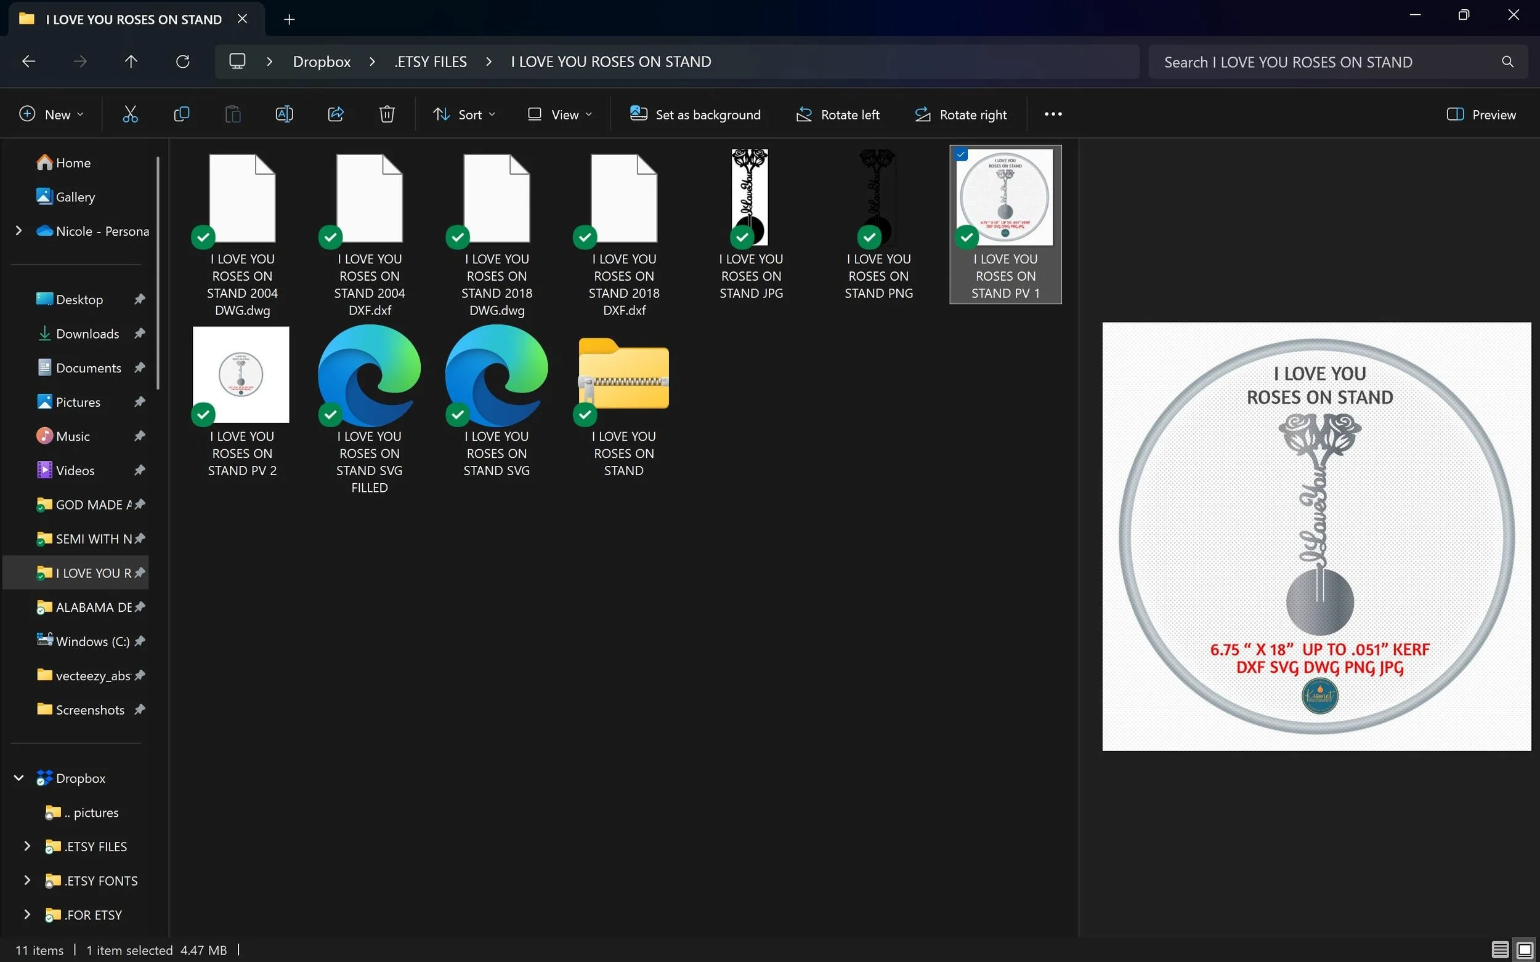Select the PV 2 image thumbnail
The width and height of the screenshot is (1540, 962).
tap(241, 375)
